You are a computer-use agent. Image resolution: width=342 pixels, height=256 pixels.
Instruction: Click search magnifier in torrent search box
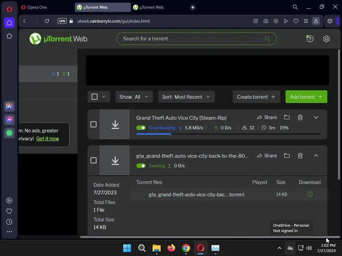[267, 39]
